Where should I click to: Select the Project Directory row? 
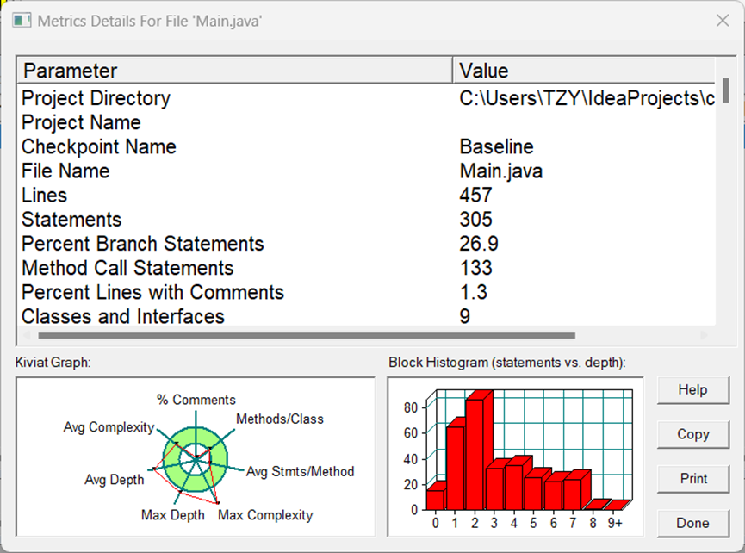tap(366, 98)
